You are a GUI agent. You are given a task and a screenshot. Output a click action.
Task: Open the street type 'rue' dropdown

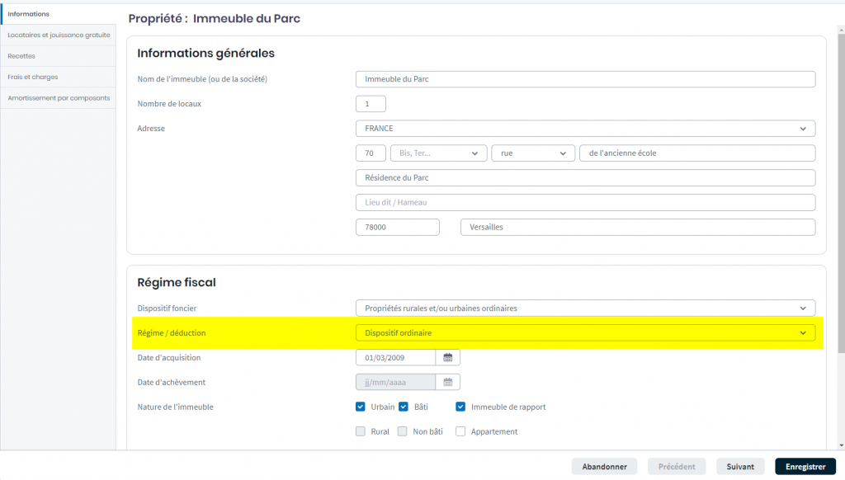[533, 153]
